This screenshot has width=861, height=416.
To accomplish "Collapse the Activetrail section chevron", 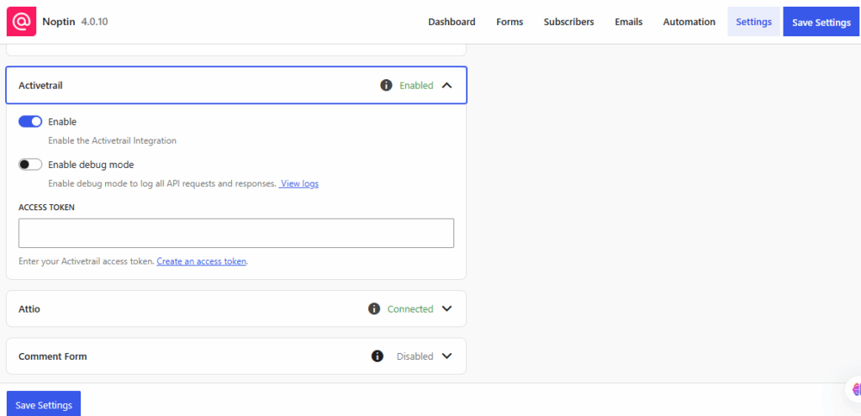I will 447,86.
